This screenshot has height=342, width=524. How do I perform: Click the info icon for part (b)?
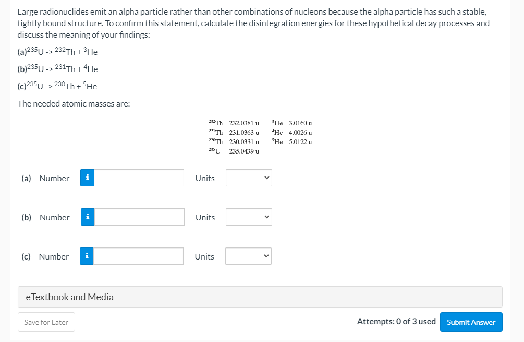(x=87, y=217)
